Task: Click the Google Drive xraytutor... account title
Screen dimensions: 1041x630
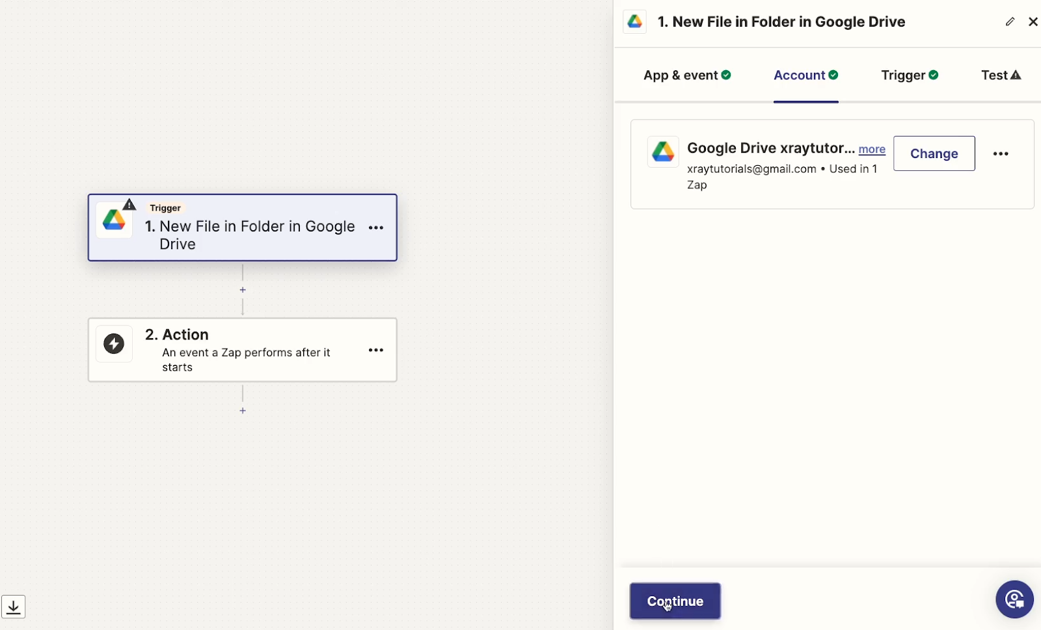Action: click(771, 148)
